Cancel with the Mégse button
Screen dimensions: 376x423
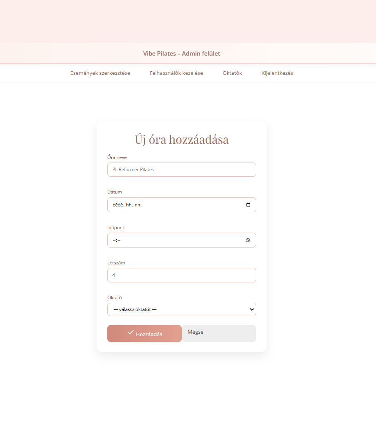coord(219,334)
